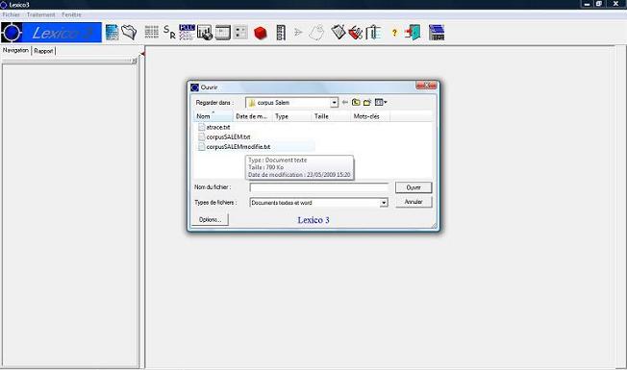The image size is (627, 370).
Task: Sort by the Mots-clés column header
Action: tap(370, 116)
